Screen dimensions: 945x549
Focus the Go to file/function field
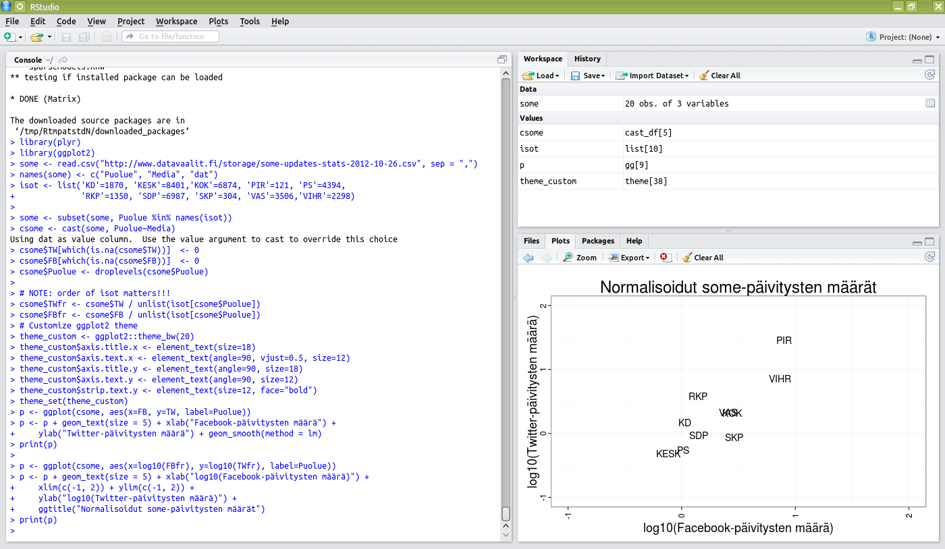tap(170, 36)
